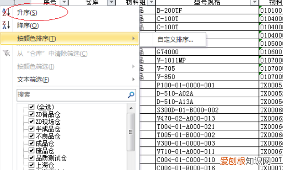Select cell P100-01-0000-001
The image size is (283, 170).
pos(207,85)
